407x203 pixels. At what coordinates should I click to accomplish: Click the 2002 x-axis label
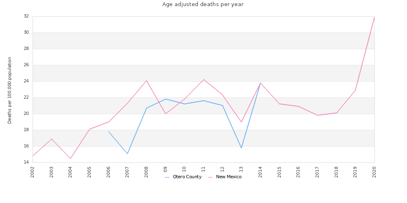pos(33,172)
